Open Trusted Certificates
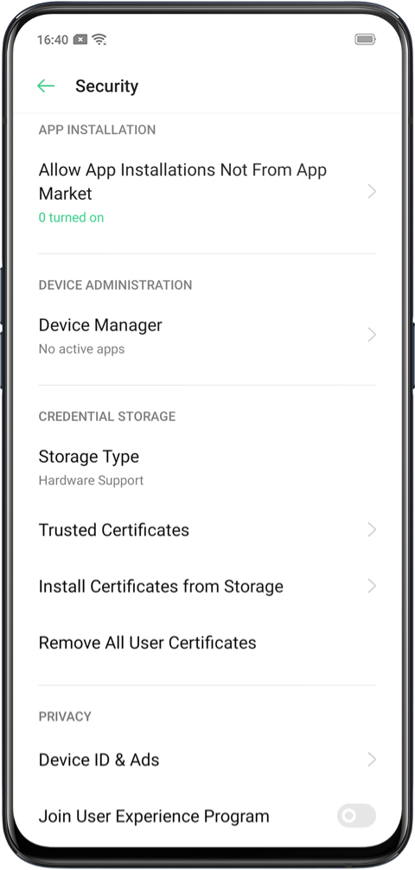 (207, 530)
